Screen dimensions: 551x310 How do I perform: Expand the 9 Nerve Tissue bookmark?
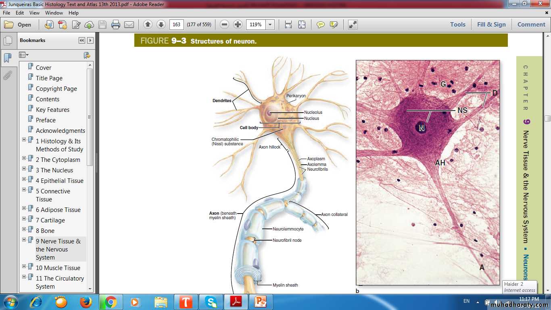(24, 240)
